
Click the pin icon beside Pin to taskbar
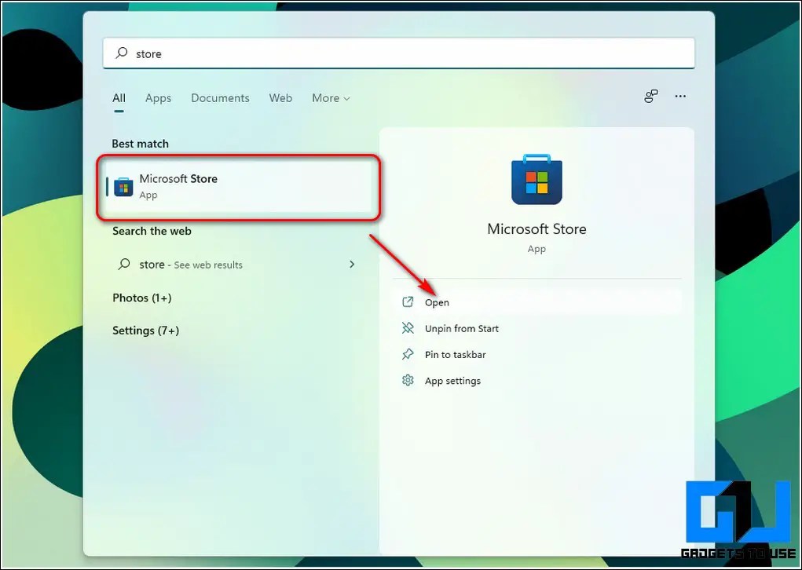pos(408,354)
